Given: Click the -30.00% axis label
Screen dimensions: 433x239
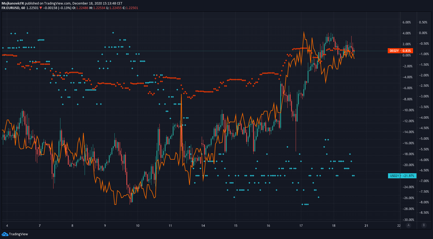Looking at the screenshot, I should (408, 220).
